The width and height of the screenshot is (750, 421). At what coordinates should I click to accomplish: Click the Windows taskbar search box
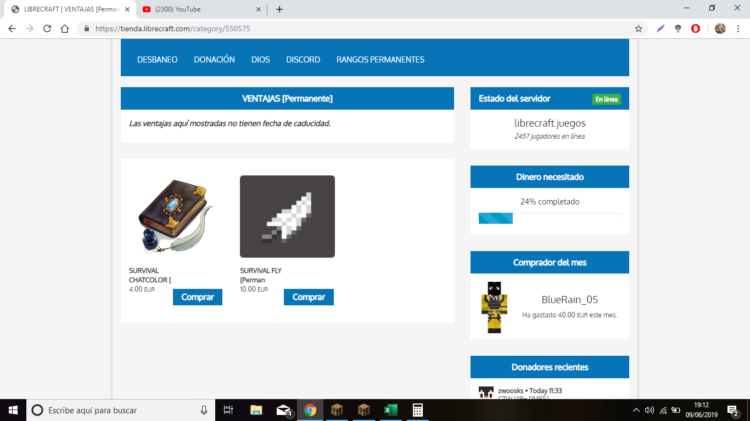pyautogui.click(x=121, y=410)
